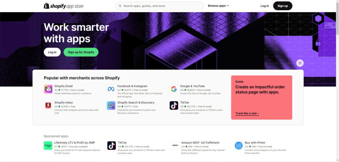Click the search apps input field
The width and height of the screenshot is (339, 162).
click(x=160, y=6)
